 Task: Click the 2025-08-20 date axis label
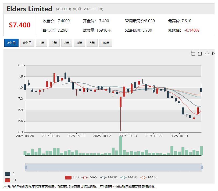click(25, 136)
